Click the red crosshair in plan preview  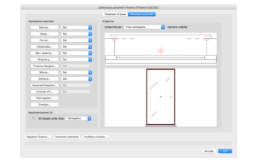(161, 51)
